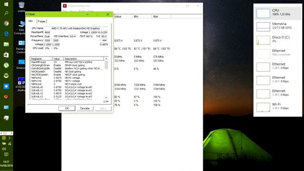Click the K10stat register list scroll down arrow
304x171 pixels.
[x=106, y=97]
